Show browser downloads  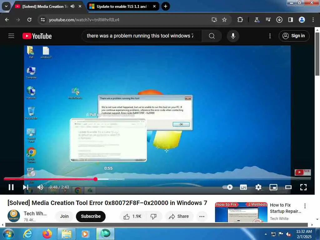279,20
